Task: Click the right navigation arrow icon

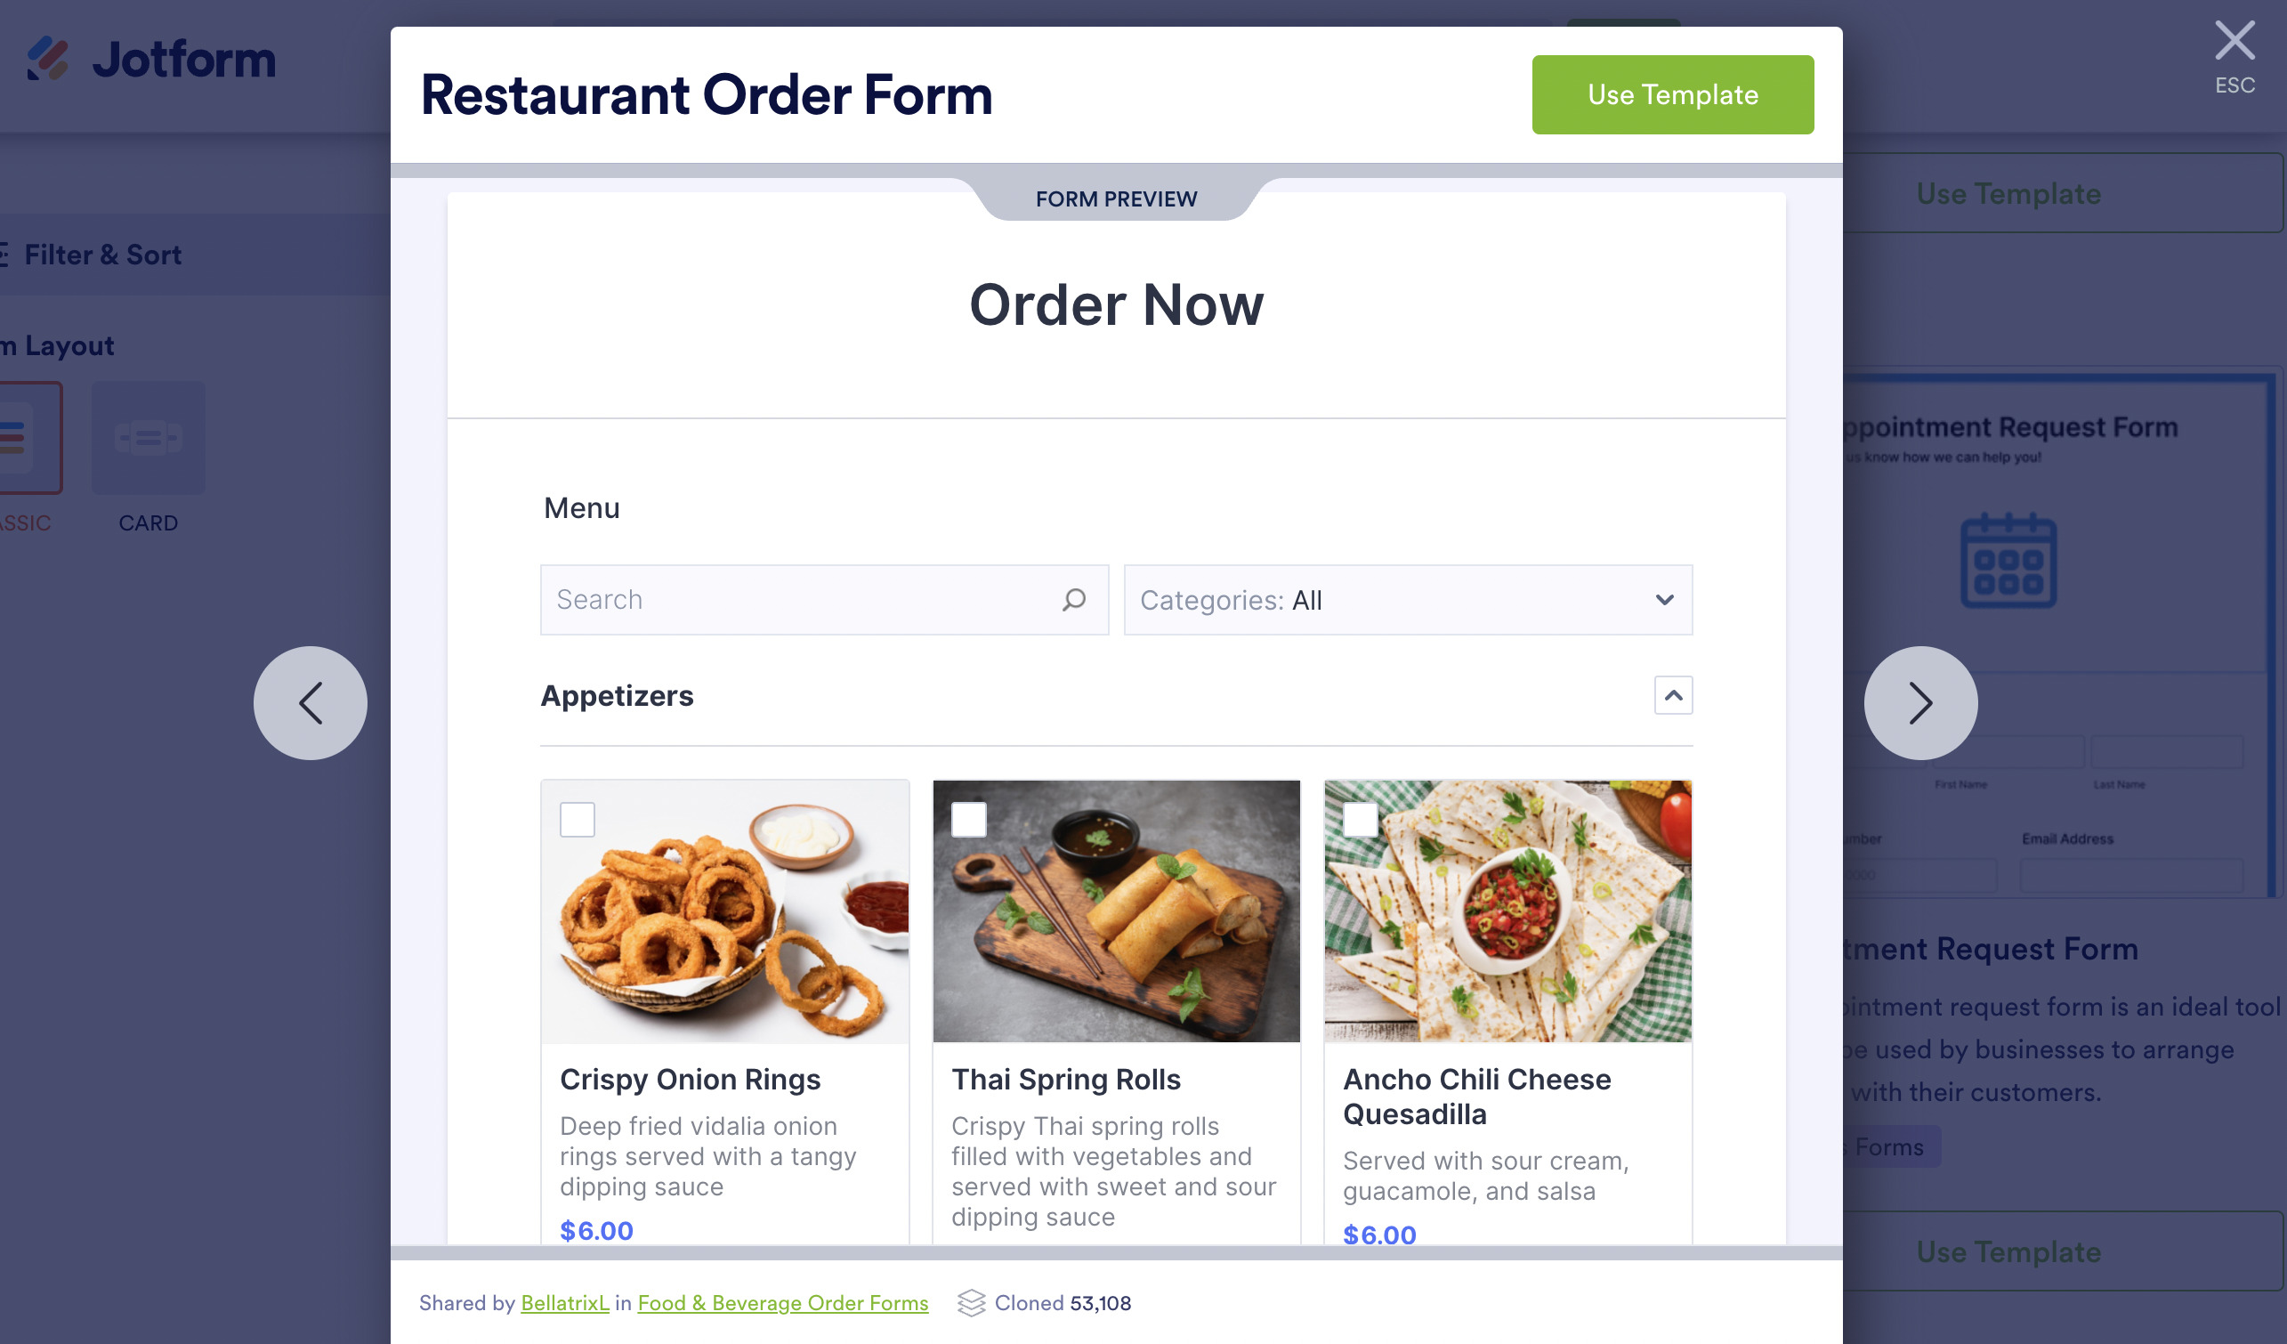Action: pos(1920,702)
